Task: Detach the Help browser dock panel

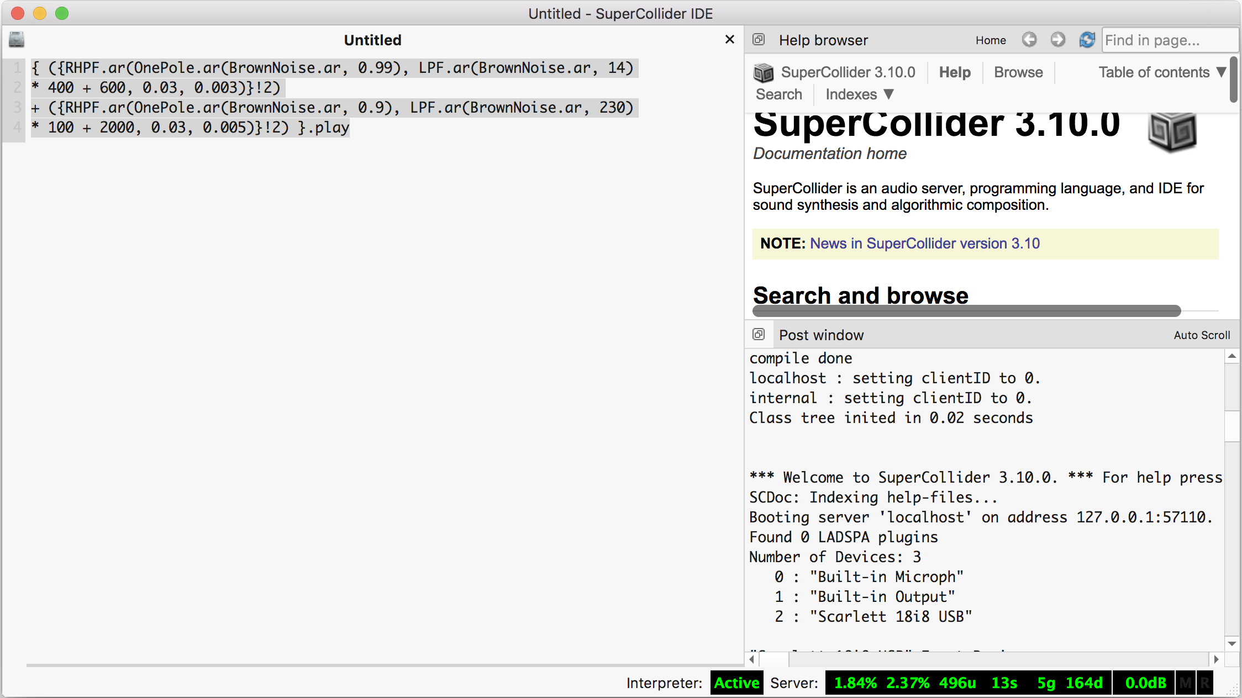Action: tap(759, 40)
